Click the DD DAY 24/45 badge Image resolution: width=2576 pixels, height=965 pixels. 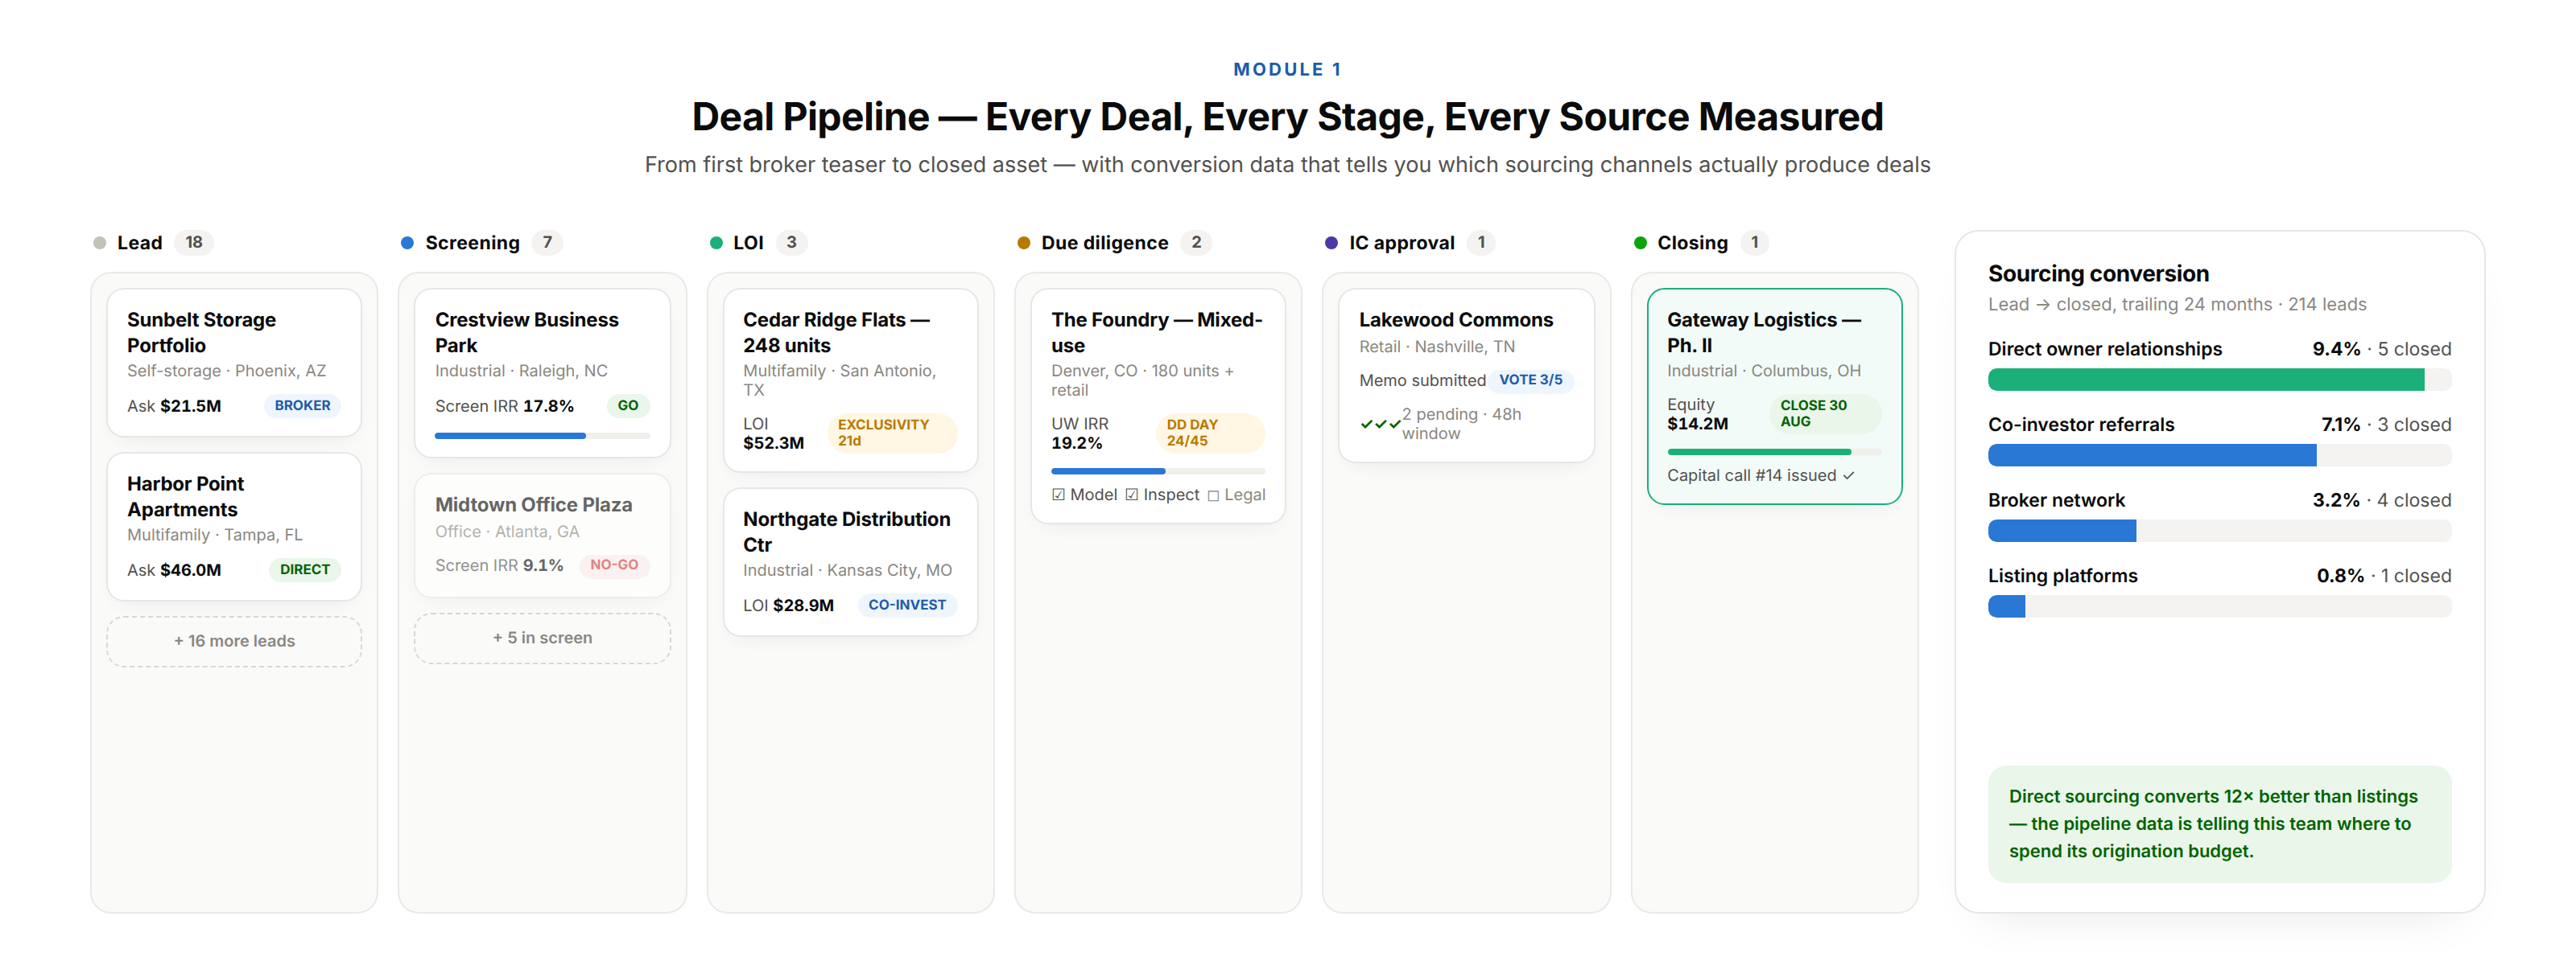(x=1210, y=433)
